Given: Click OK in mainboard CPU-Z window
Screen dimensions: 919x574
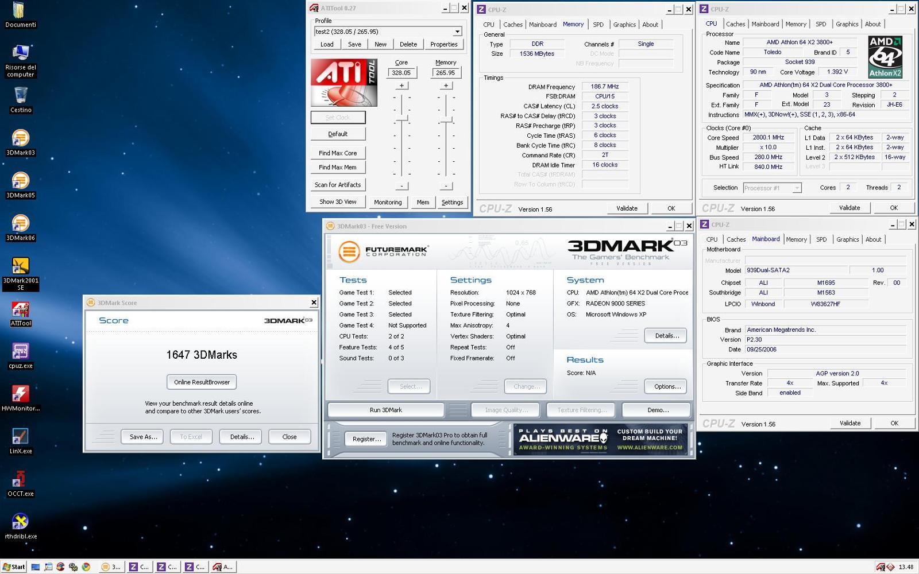Looking at the screenshot, I should 894,423.
